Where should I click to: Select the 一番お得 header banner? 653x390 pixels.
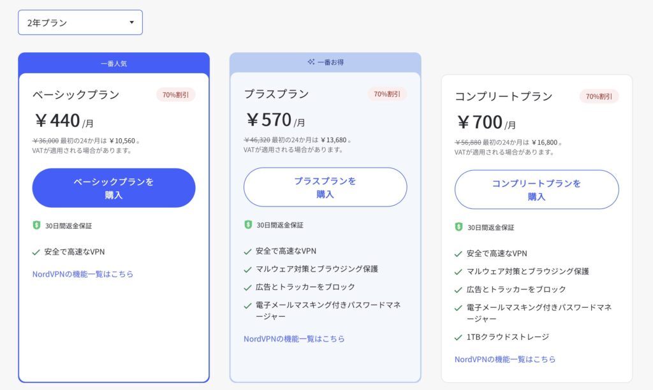(x=325, y=62)
